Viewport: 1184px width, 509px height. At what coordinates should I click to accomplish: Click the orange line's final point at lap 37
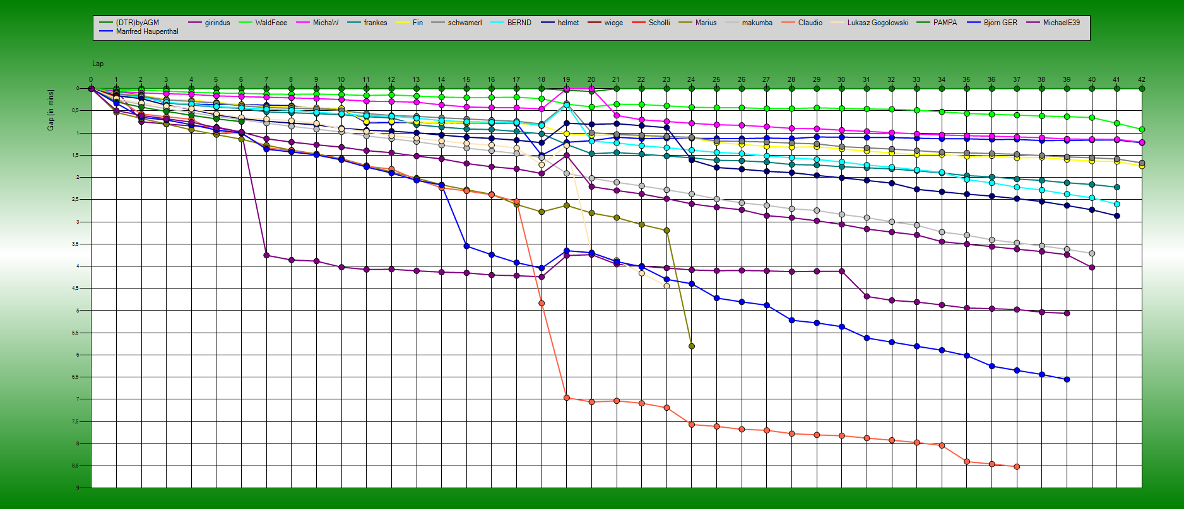click(x=1017, y=467)
